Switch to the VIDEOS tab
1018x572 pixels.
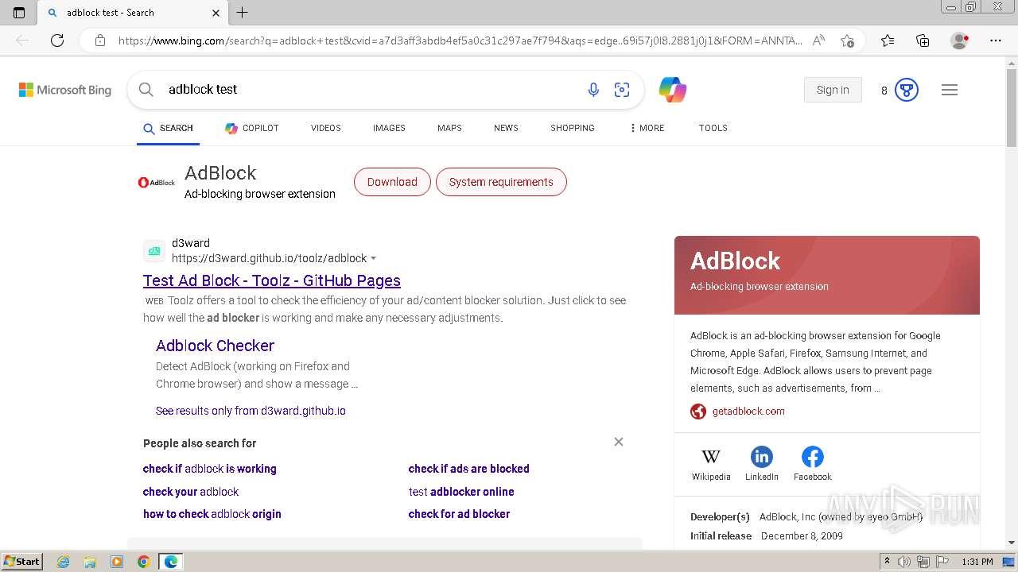[326, 128]
